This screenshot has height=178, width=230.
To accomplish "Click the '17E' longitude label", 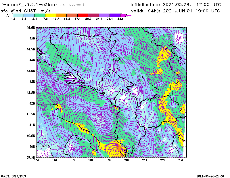I will [x=73, y=160].
